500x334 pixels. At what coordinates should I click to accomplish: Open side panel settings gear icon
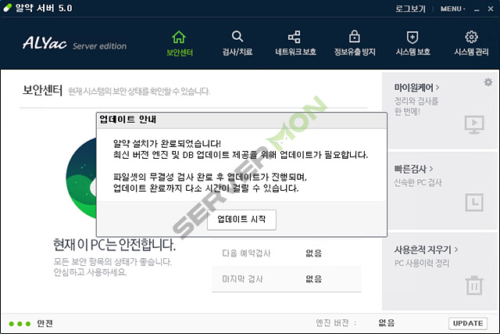pyautogui.click(x=487, y=82)
